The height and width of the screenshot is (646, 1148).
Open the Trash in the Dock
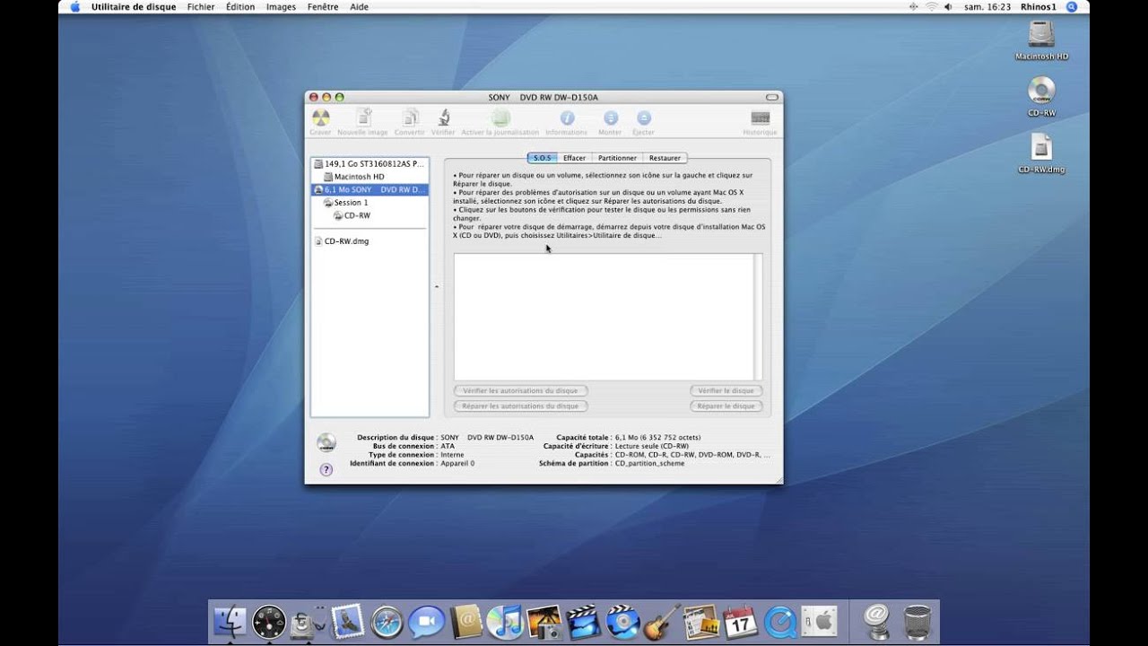tap(918, 621)
